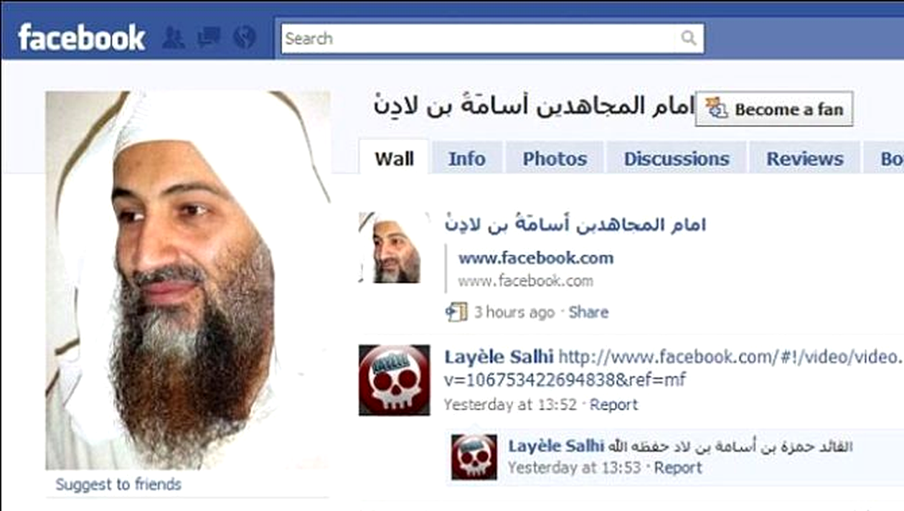Click the Become a fan button

[774, 109]
